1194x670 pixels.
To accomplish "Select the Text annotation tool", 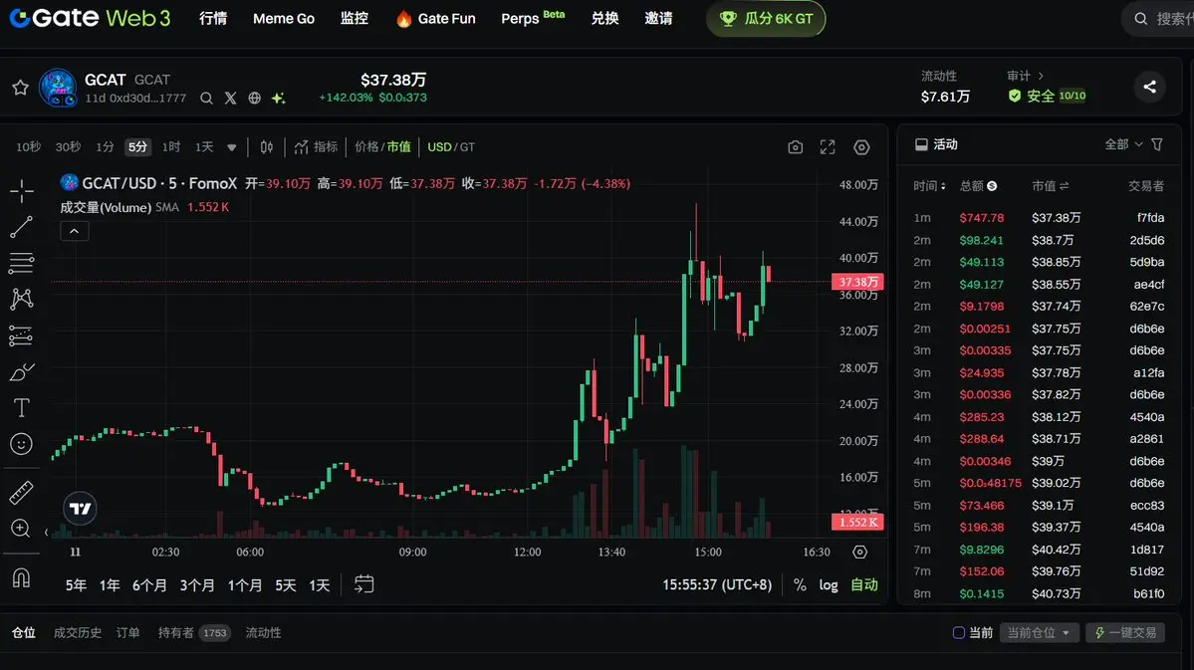I will (x=21, y=408).
